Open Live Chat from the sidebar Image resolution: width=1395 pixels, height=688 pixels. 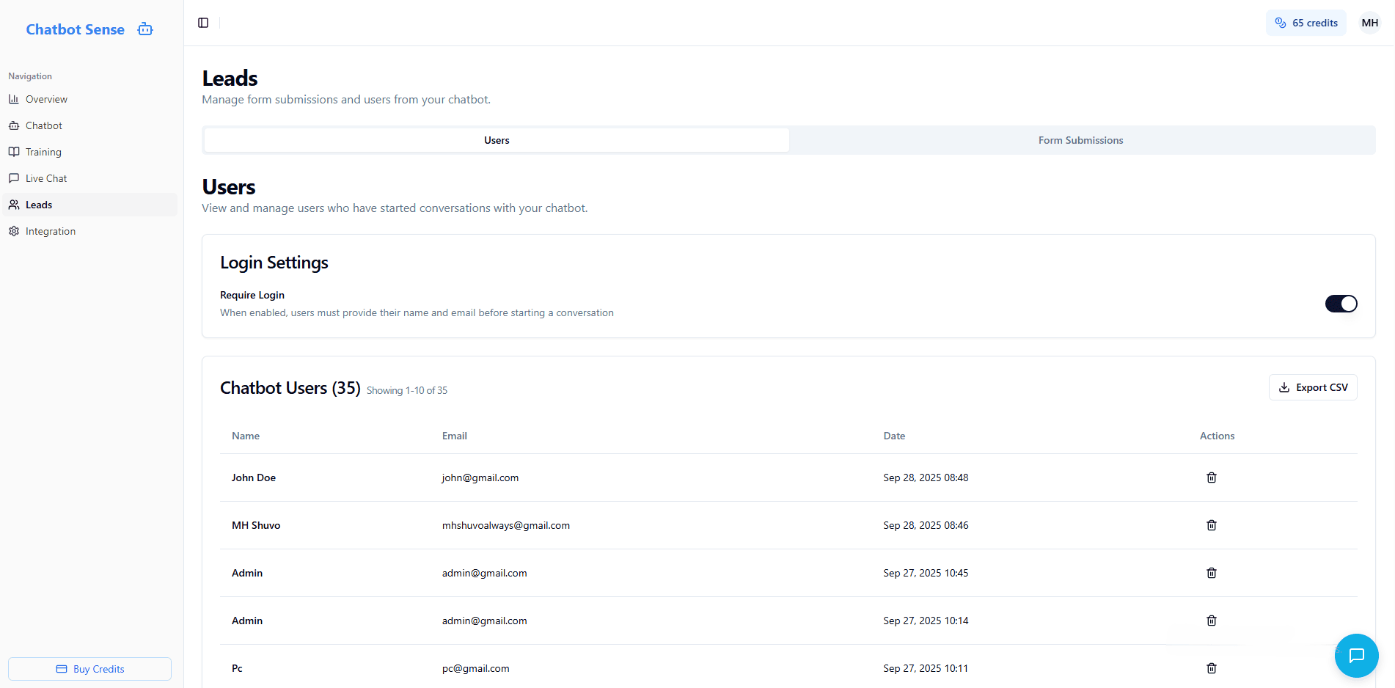point(45,178)
